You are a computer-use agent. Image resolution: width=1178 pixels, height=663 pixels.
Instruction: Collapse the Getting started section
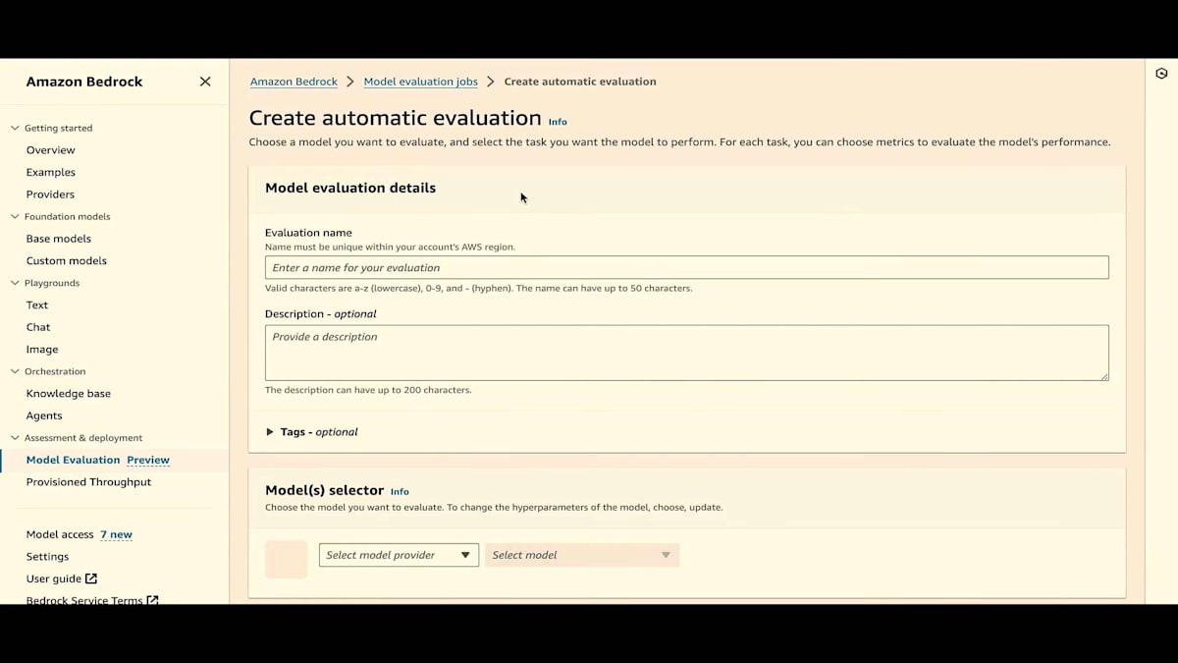pyautogui.click(x=15, y=128)
